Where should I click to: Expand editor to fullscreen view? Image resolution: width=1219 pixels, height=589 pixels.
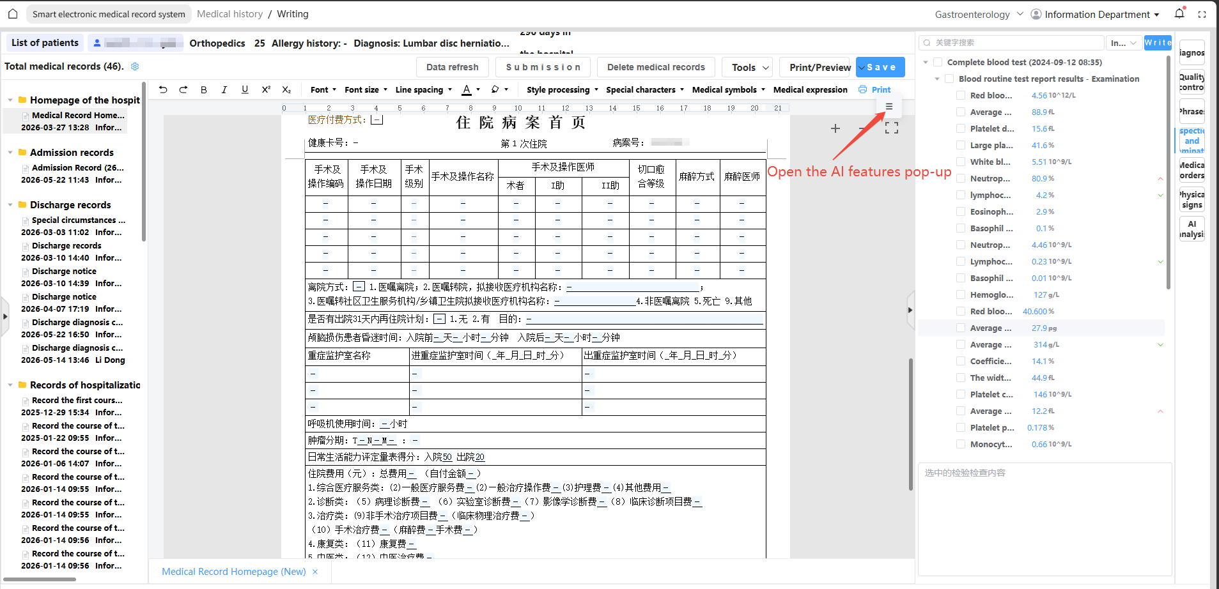[x=892, y=128]
